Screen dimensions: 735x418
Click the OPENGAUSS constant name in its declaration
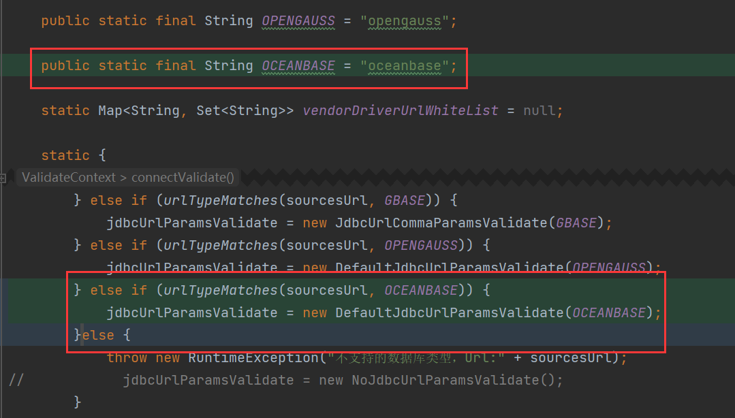click(x=298, y=21)
